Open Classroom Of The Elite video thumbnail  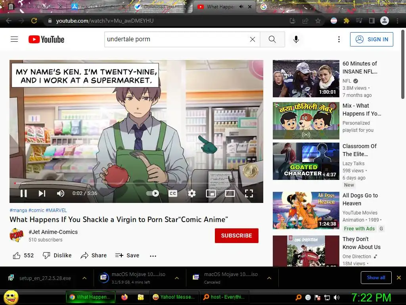(x=306, y=161)
